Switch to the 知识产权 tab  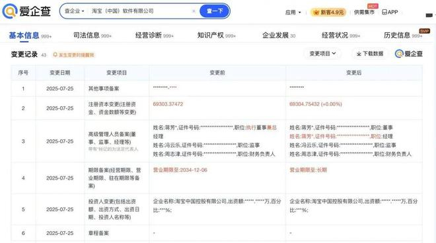216,35
